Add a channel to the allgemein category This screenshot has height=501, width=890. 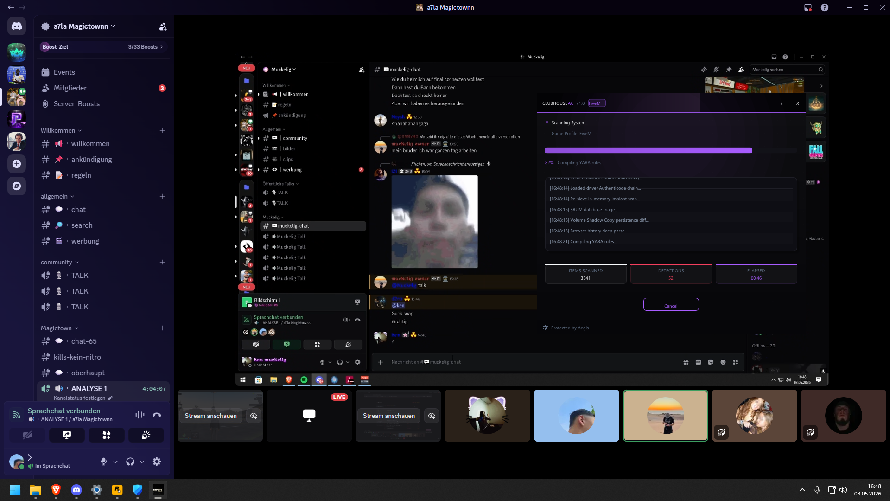pos(162,197)
